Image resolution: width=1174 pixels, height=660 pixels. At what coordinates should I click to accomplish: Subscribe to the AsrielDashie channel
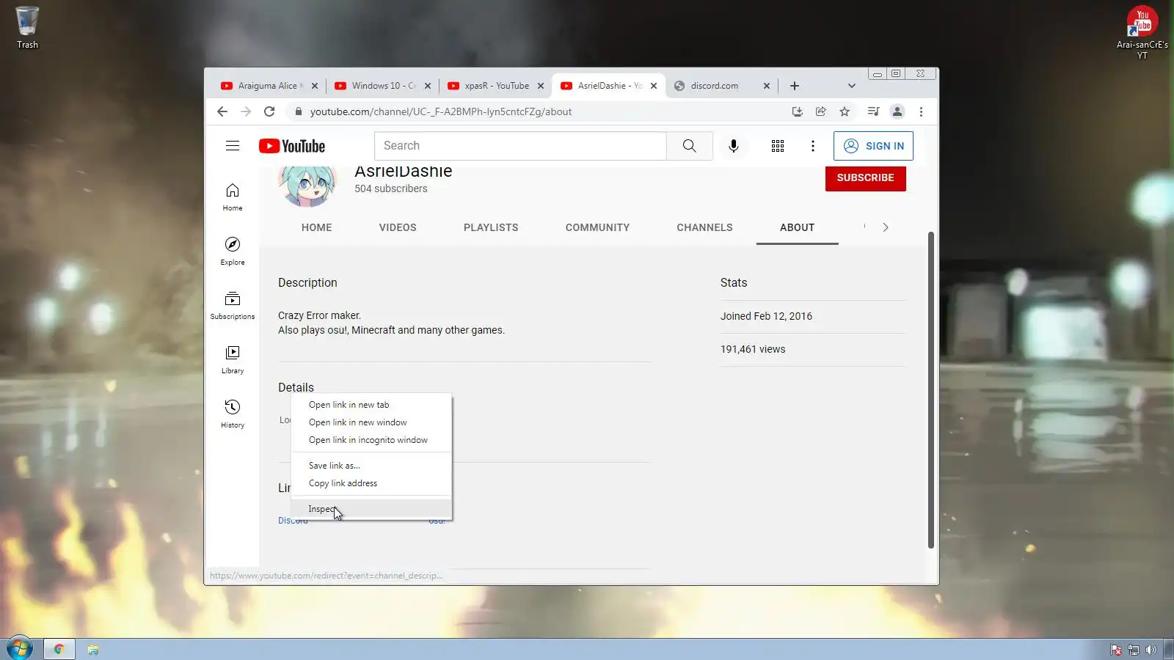(x=865, y=178)
